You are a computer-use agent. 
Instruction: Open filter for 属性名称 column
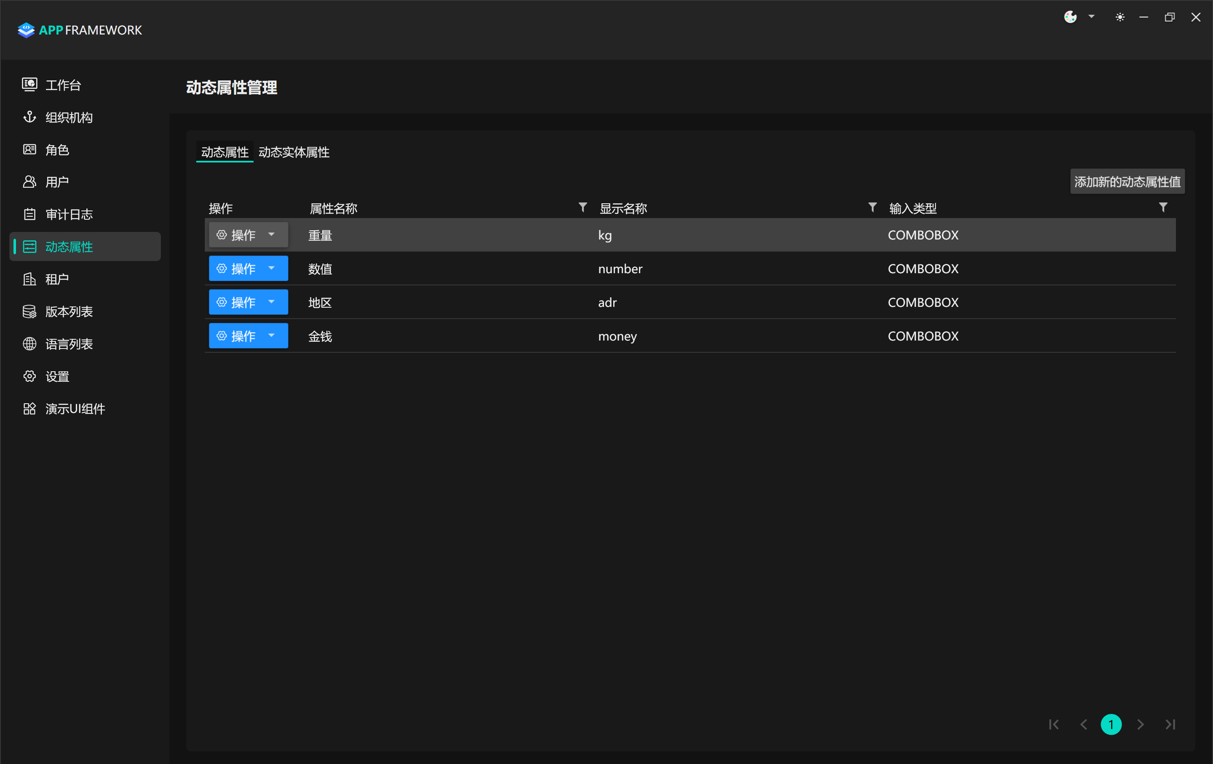(582, 208)
